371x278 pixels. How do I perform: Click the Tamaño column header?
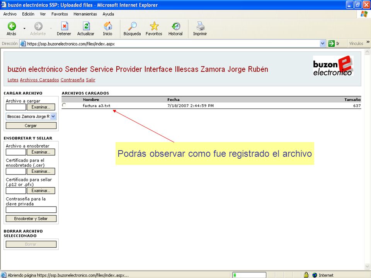352,100
